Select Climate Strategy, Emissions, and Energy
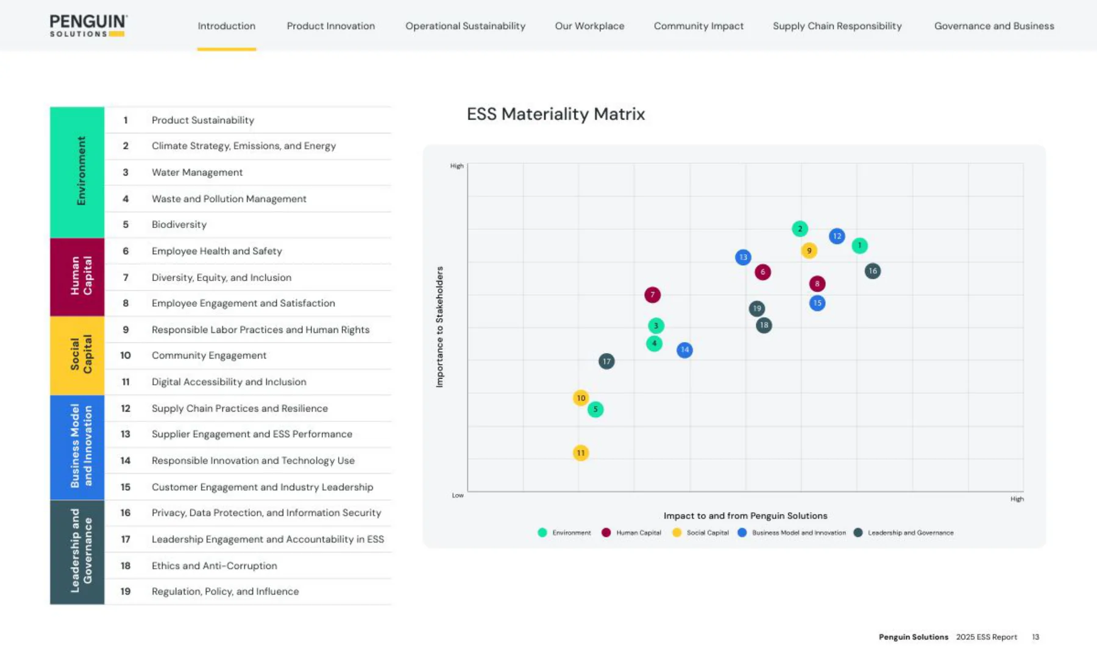 [x=248, y=146]
